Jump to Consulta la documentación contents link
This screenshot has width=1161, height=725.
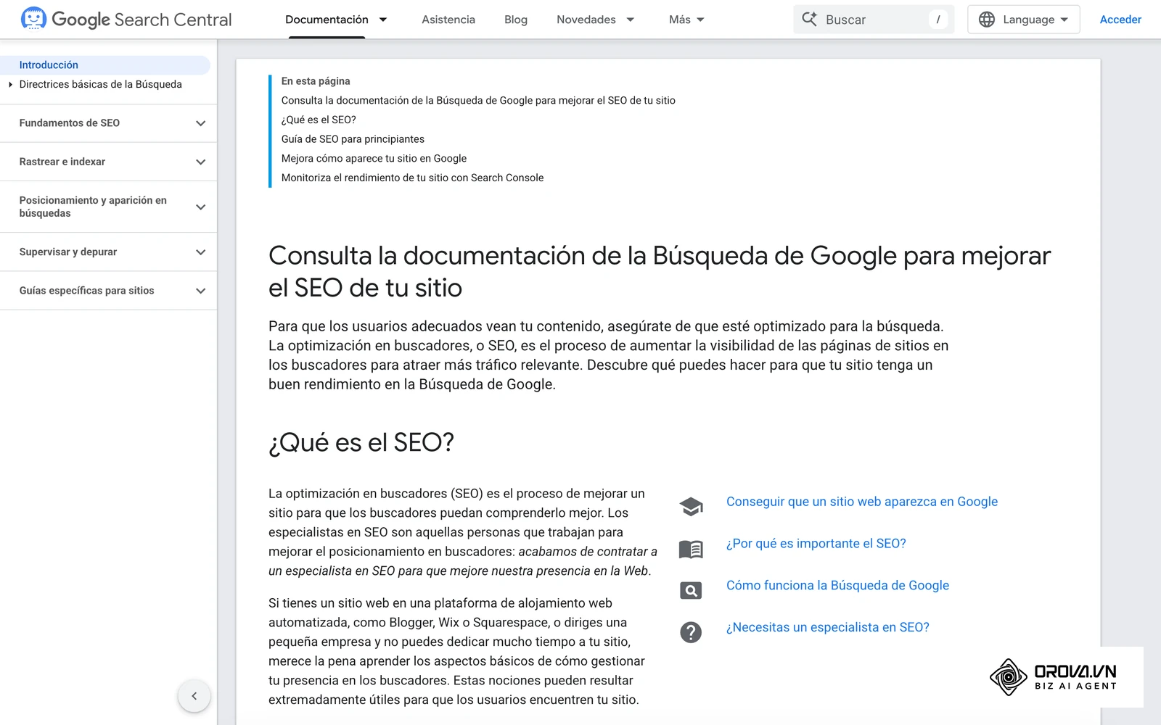(x=478, y=100)
